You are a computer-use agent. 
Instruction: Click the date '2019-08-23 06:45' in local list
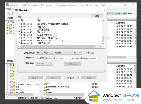[x=124, y=84]
